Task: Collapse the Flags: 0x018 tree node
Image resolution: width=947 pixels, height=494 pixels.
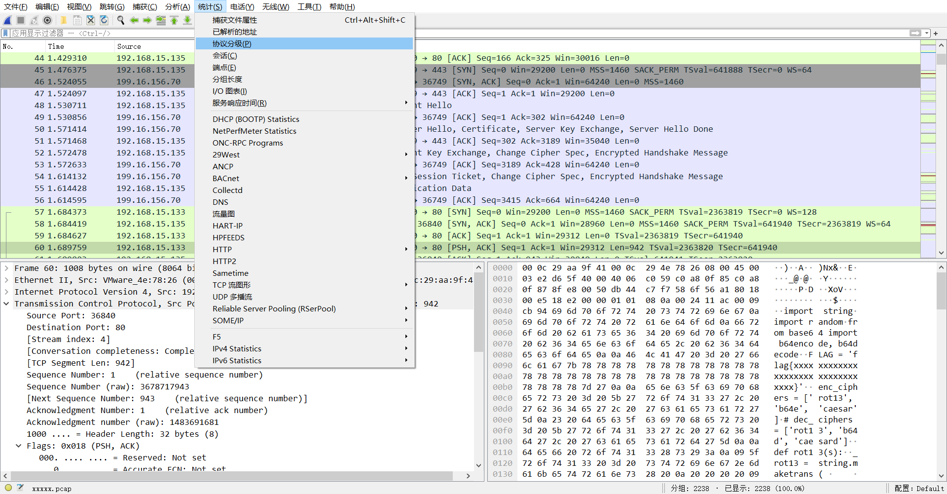Action: 19,446
